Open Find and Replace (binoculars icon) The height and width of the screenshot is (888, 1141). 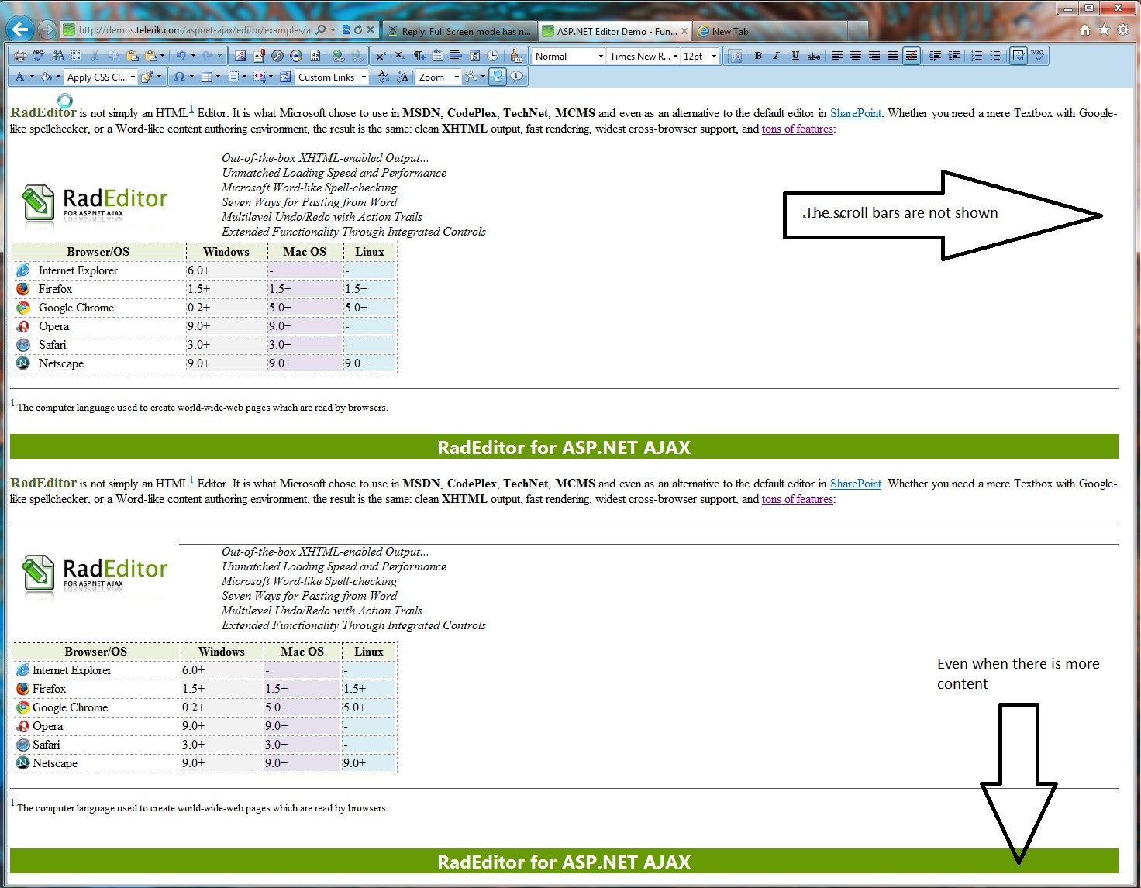[x=57, y=56]
